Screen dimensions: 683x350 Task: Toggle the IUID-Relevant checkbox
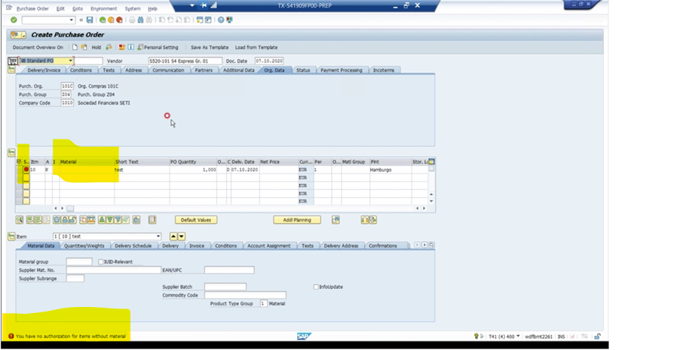[100, 262]
